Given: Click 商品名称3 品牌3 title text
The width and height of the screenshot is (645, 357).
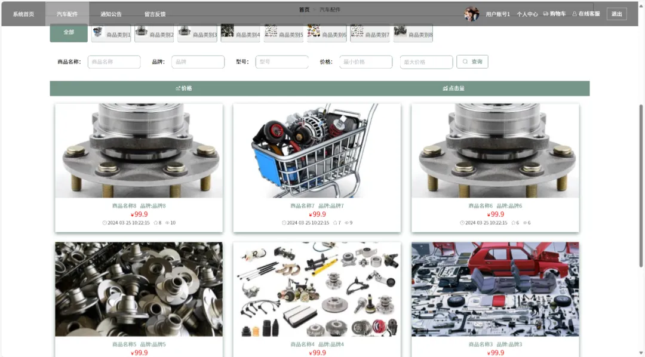Looking at the screenshot, I should click(495, 344).
